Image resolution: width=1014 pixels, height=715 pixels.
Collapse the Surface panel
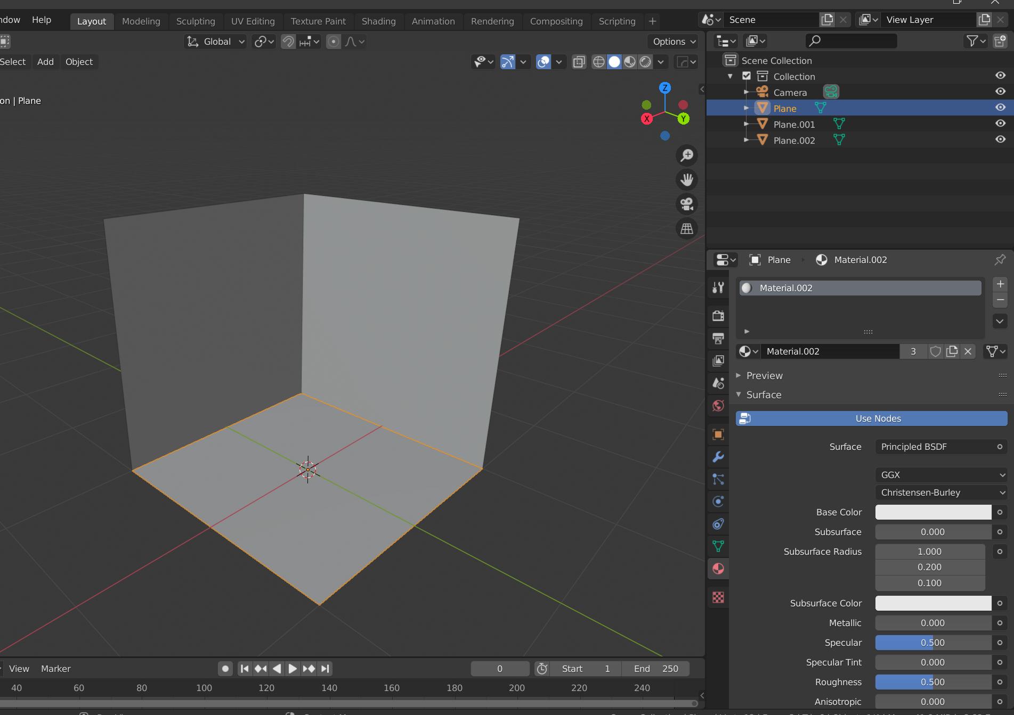pyautogui.click(x=764, y=395)
